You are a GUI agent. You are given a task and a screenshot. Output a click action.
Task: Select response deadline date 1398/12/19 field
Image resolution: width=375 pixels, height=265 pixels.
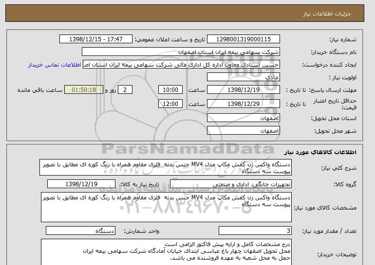point(244,90)
